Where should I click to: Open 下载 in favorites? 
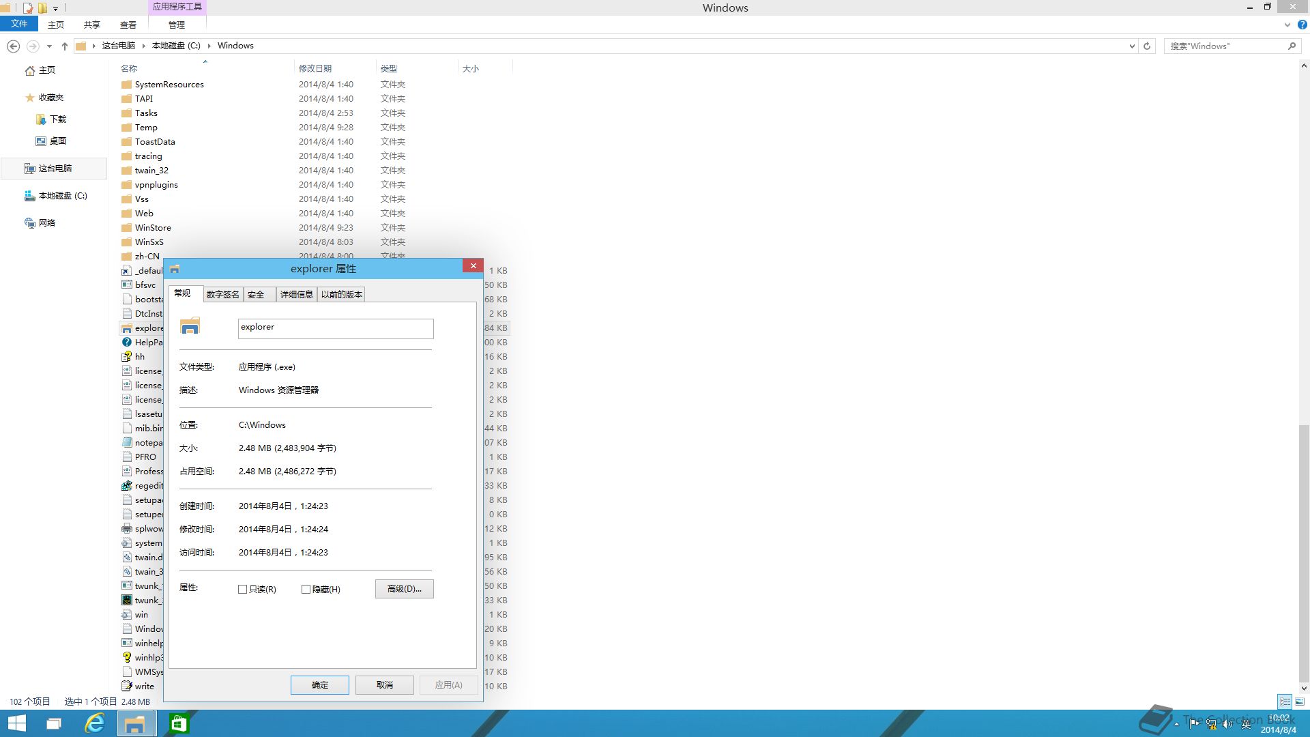point(51,119)
